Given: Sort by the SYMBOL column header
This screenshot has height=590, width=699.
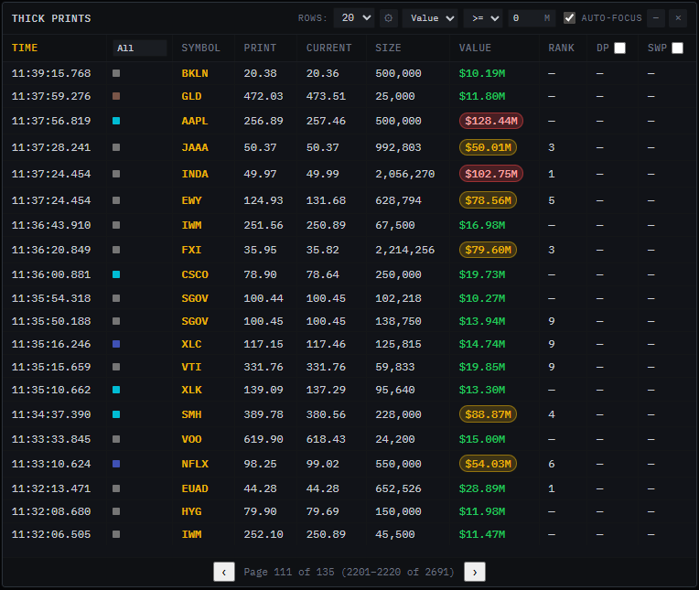Looking at the screenshot, I should click(200, 48).
